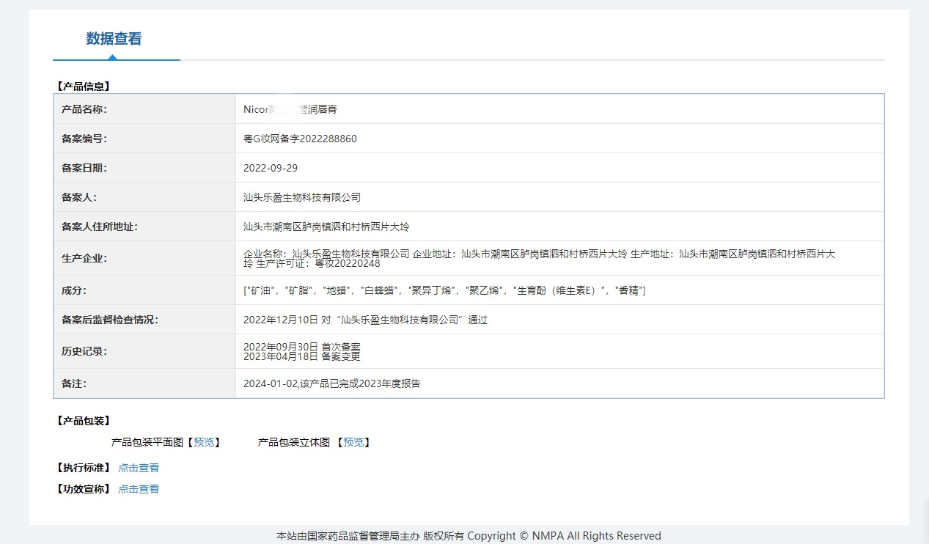
Task: Click the 备案编号 label cell
Action: coord(144,139)
